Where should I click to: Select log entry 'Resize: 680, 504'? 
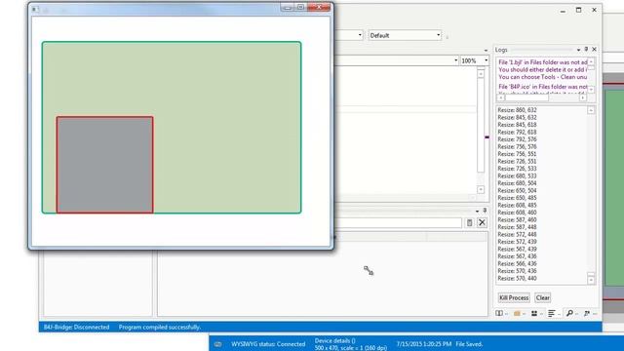coord(517,183)
